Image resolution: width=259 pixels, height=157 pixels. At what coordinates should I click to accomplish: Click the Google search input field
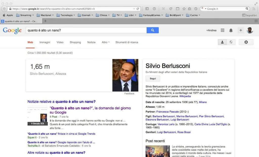pyautogui.click(x=86, y=30)
